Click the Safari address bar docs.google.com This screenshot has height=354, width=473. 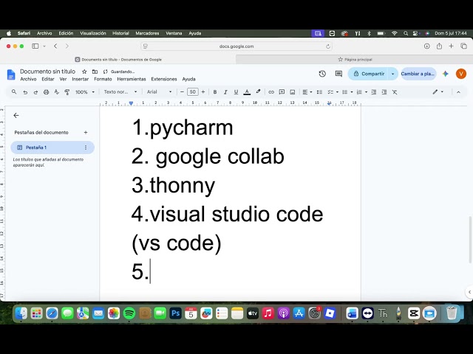pyautogui.click(x=236, y=46)
